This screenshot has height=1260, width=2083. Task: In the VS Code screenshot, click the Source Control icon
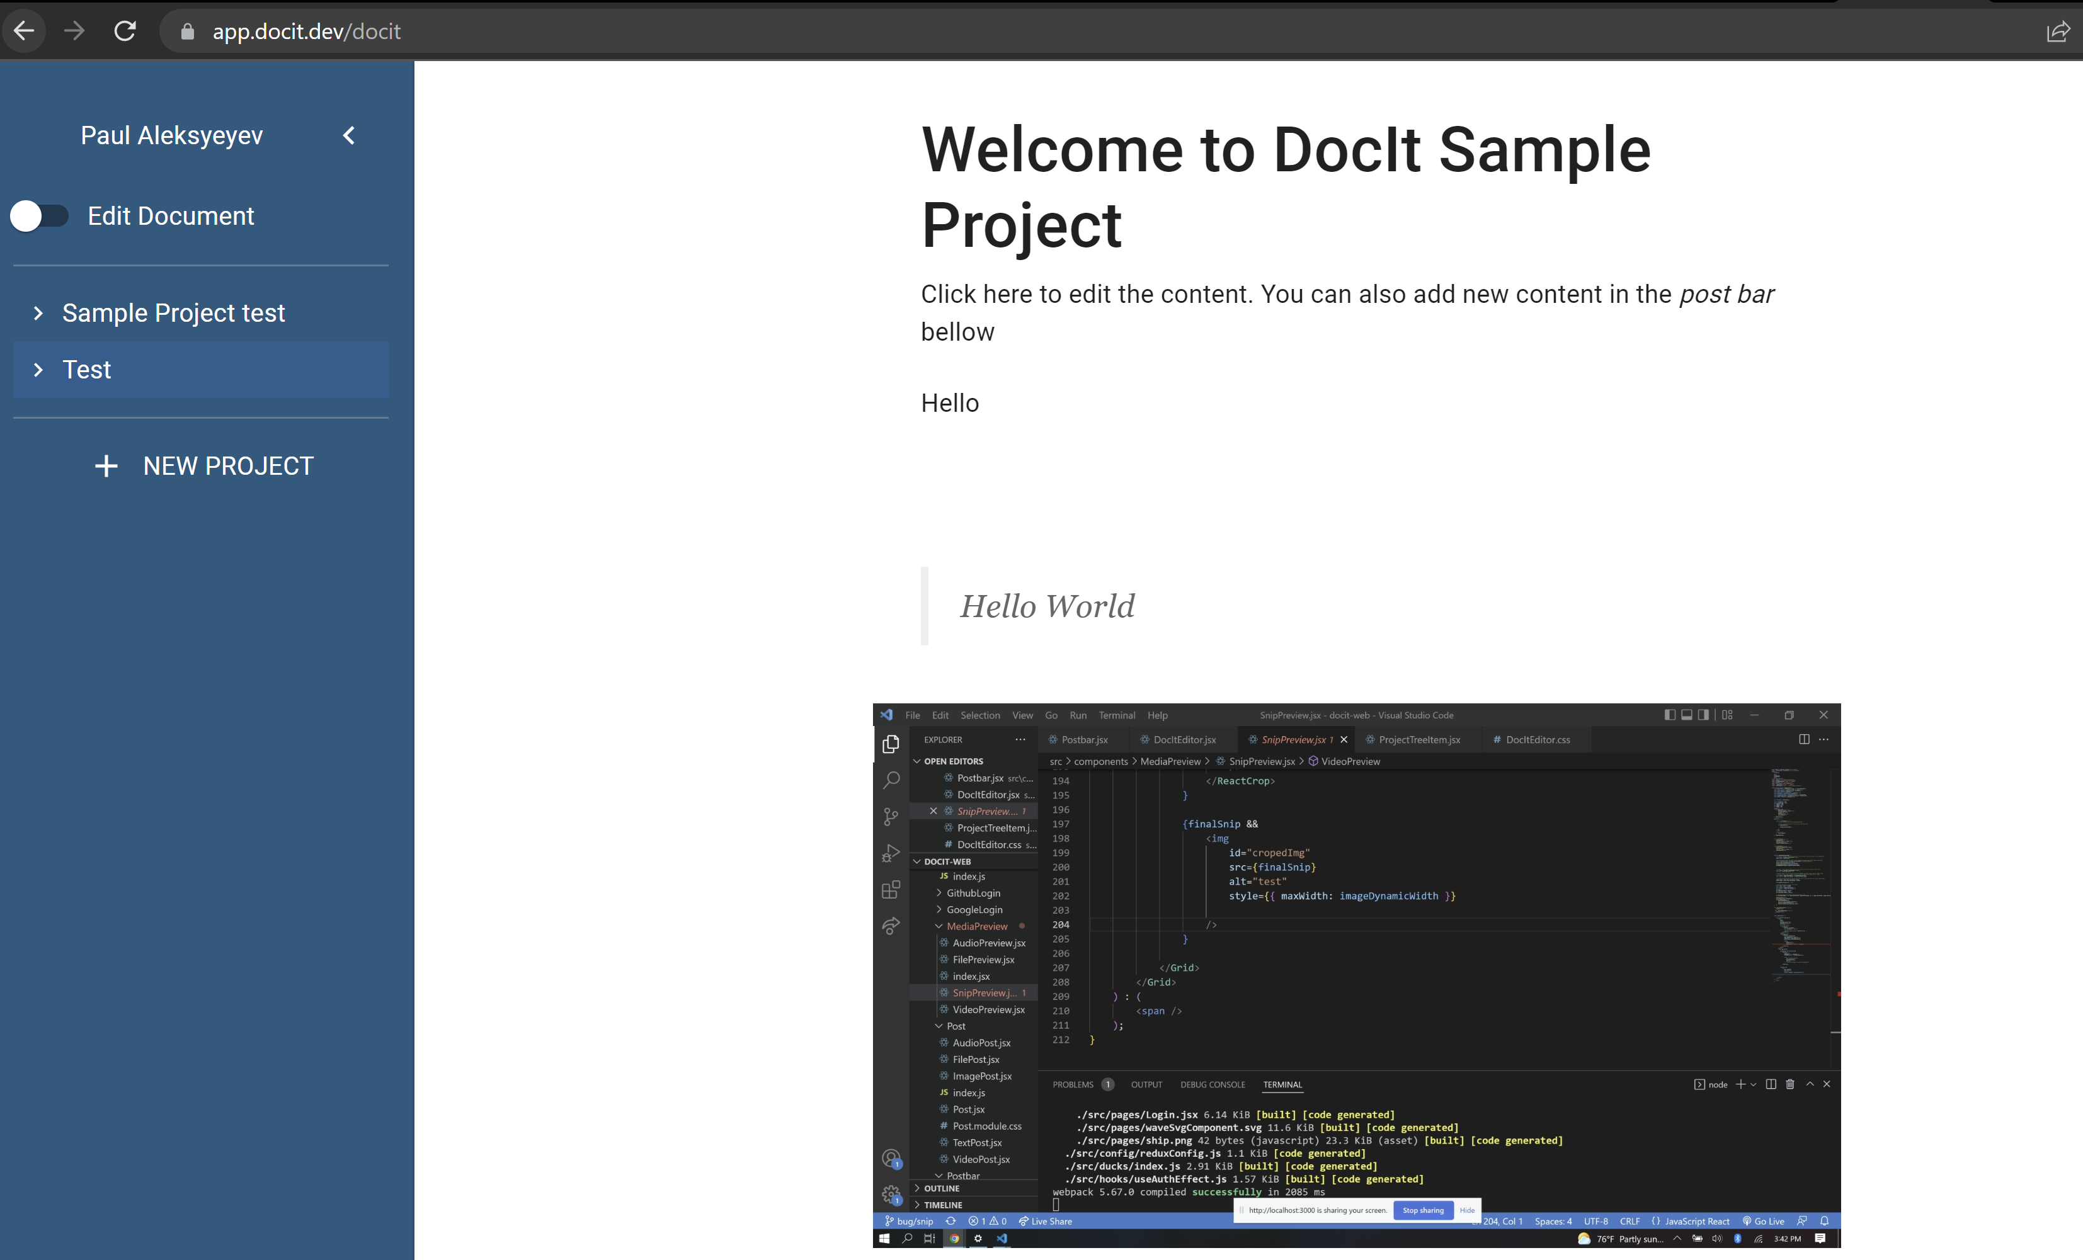click(890, 816)
